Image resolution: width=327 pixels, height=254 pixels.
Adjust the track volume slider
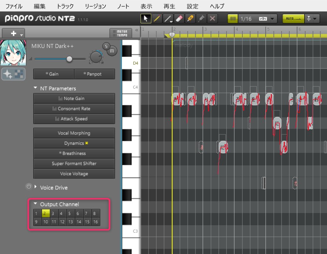(x=69, y=59)
